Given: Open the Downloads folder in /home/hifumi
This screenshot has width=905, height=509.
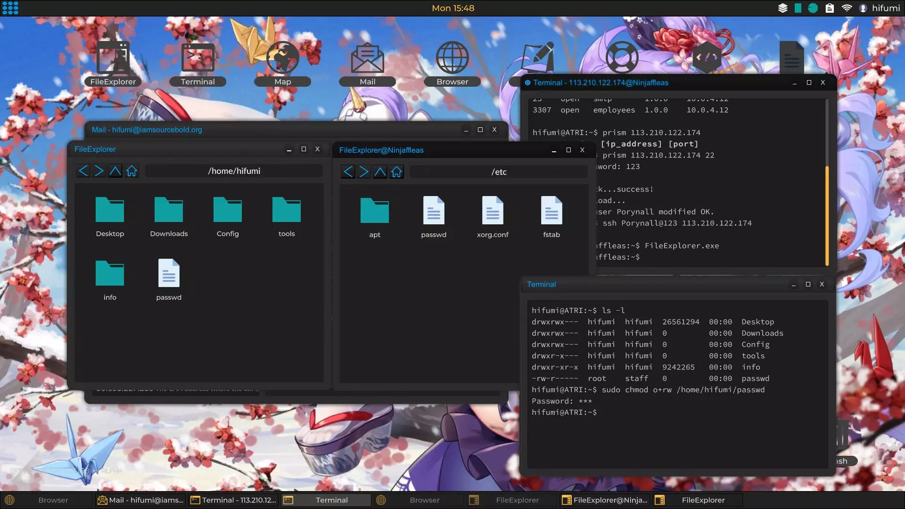Looking at the screenshot, I should click(x=169, y=216).
